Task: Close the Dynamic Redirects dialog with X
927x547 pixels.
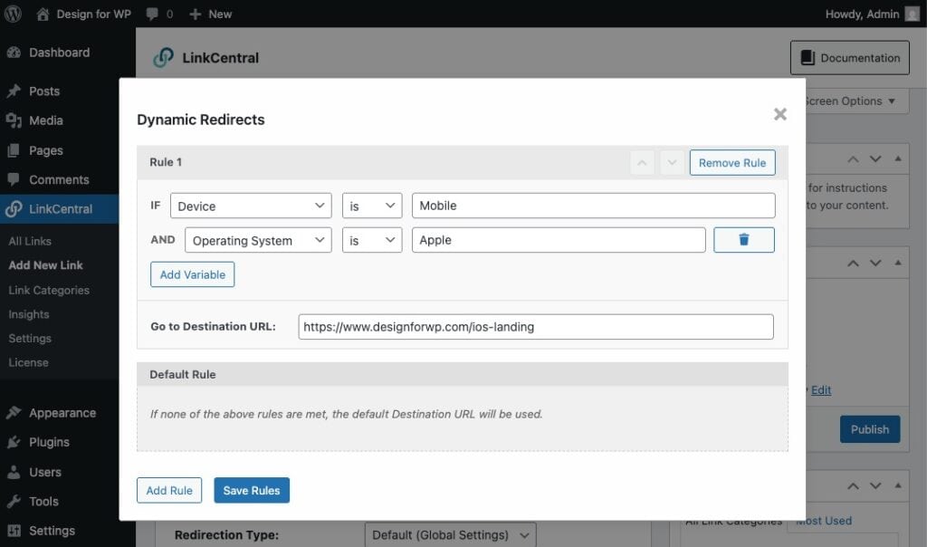Action: click(779, 114)
